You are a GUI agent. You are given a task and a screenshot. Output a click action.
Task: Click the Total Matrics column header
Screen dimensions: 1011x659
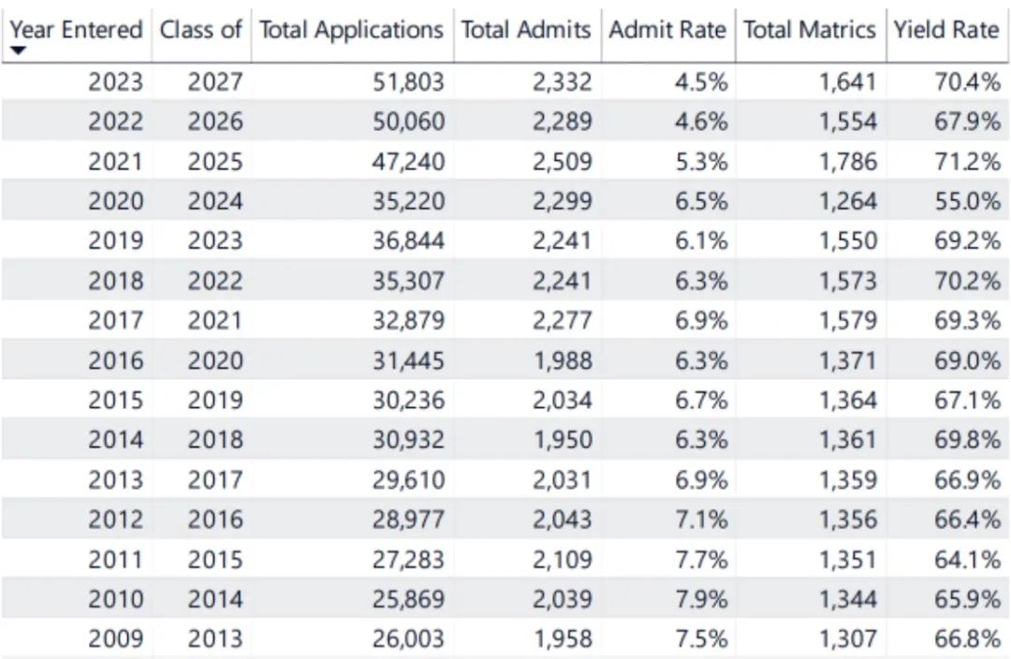810,30
